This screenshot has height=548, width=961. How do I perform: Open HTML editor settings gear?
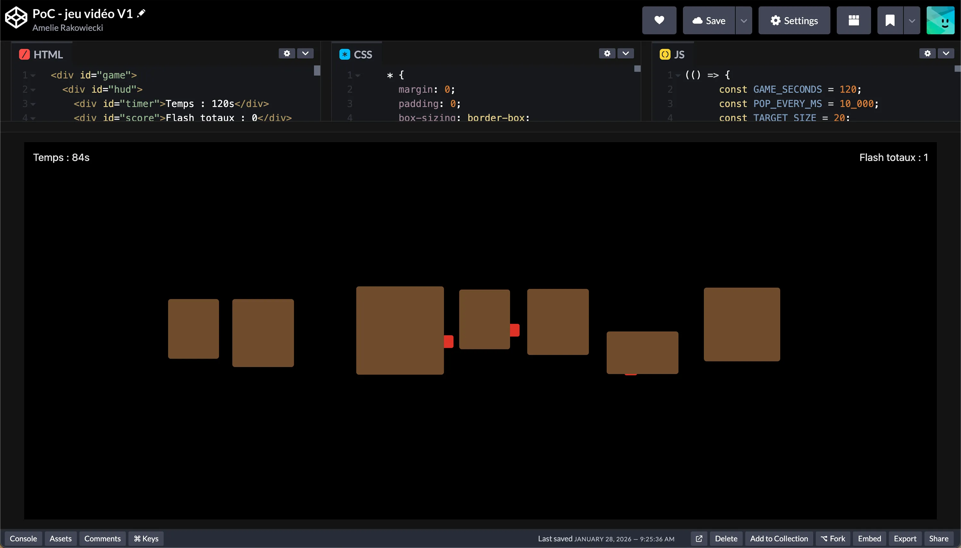(x=287, y=53)
